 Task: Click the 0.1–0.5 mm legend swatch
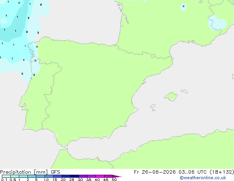(x=6, y=176)
